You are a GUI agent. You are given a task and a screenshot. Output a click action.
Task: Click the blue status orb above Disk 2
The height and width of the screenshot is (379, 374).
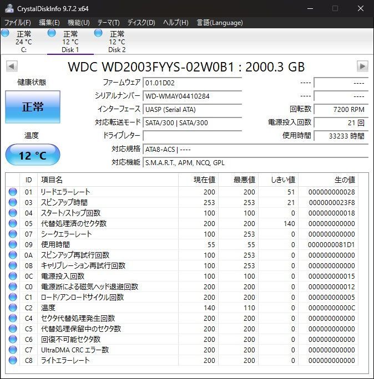tap(98, 33)
